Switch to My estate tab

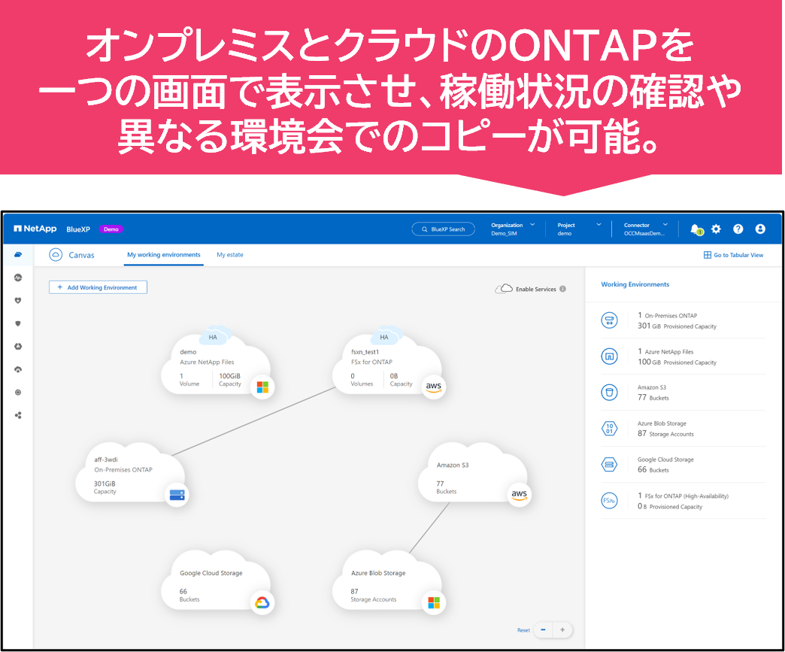230,255
